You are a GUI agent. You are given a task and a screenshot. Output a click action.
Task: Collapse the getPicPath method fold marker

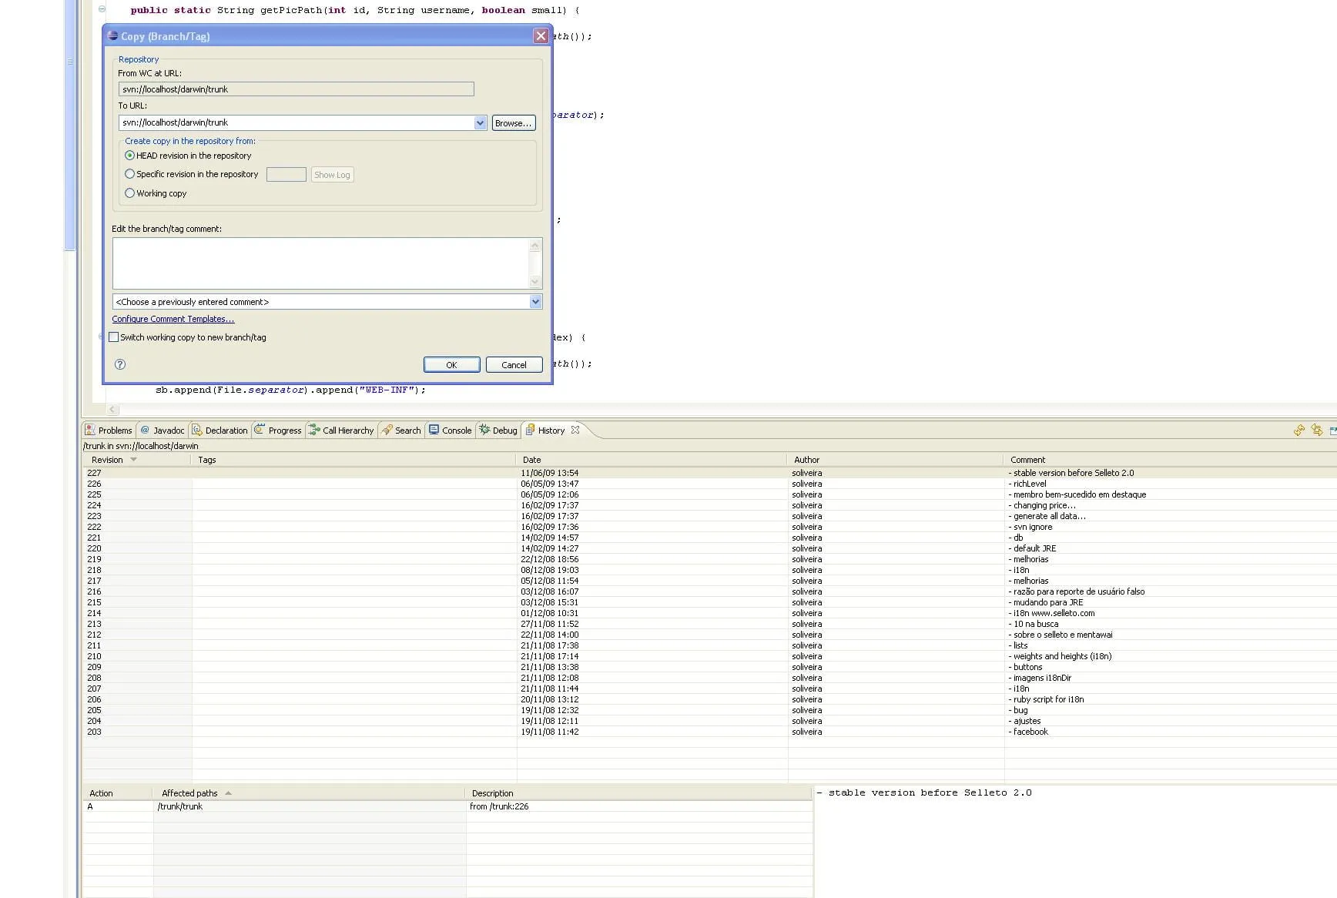[x=102, y=9]
